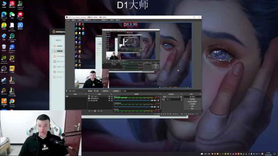Screen dimensions: 278x156
Task: Select the VeryKuai VK accelerator icon
Action: pyautogui.click(x=12, y=38)
